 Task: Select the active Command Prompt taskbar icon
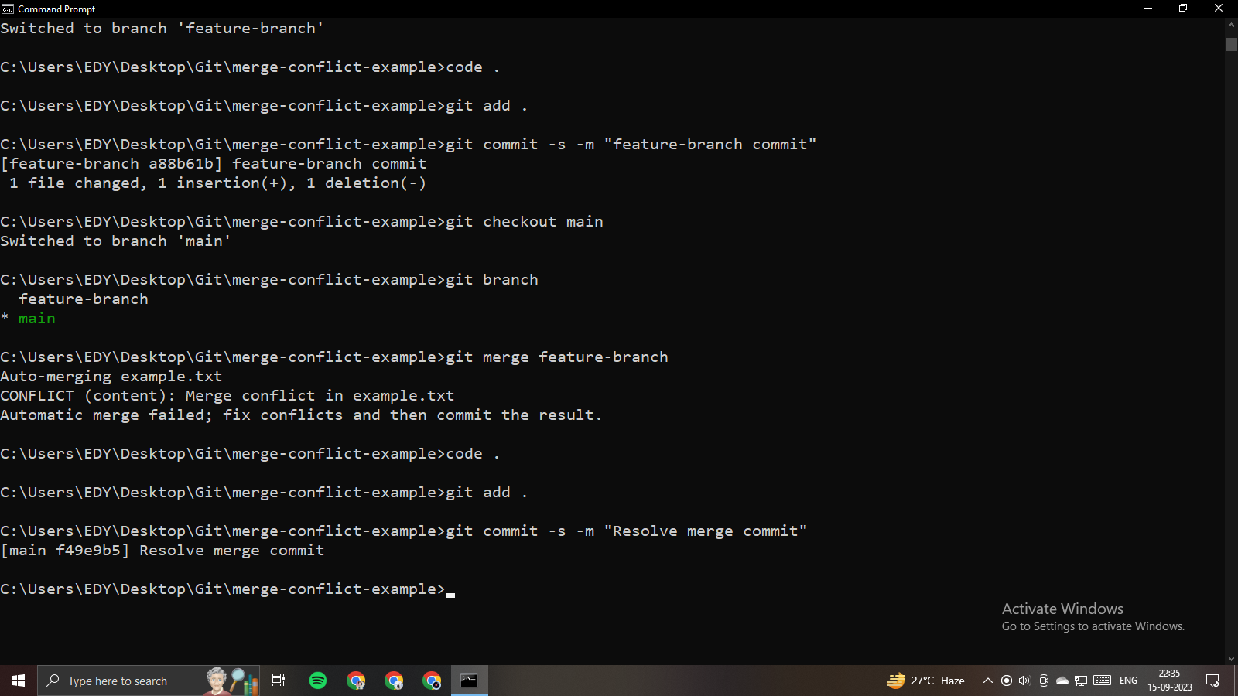coord(469,681)
